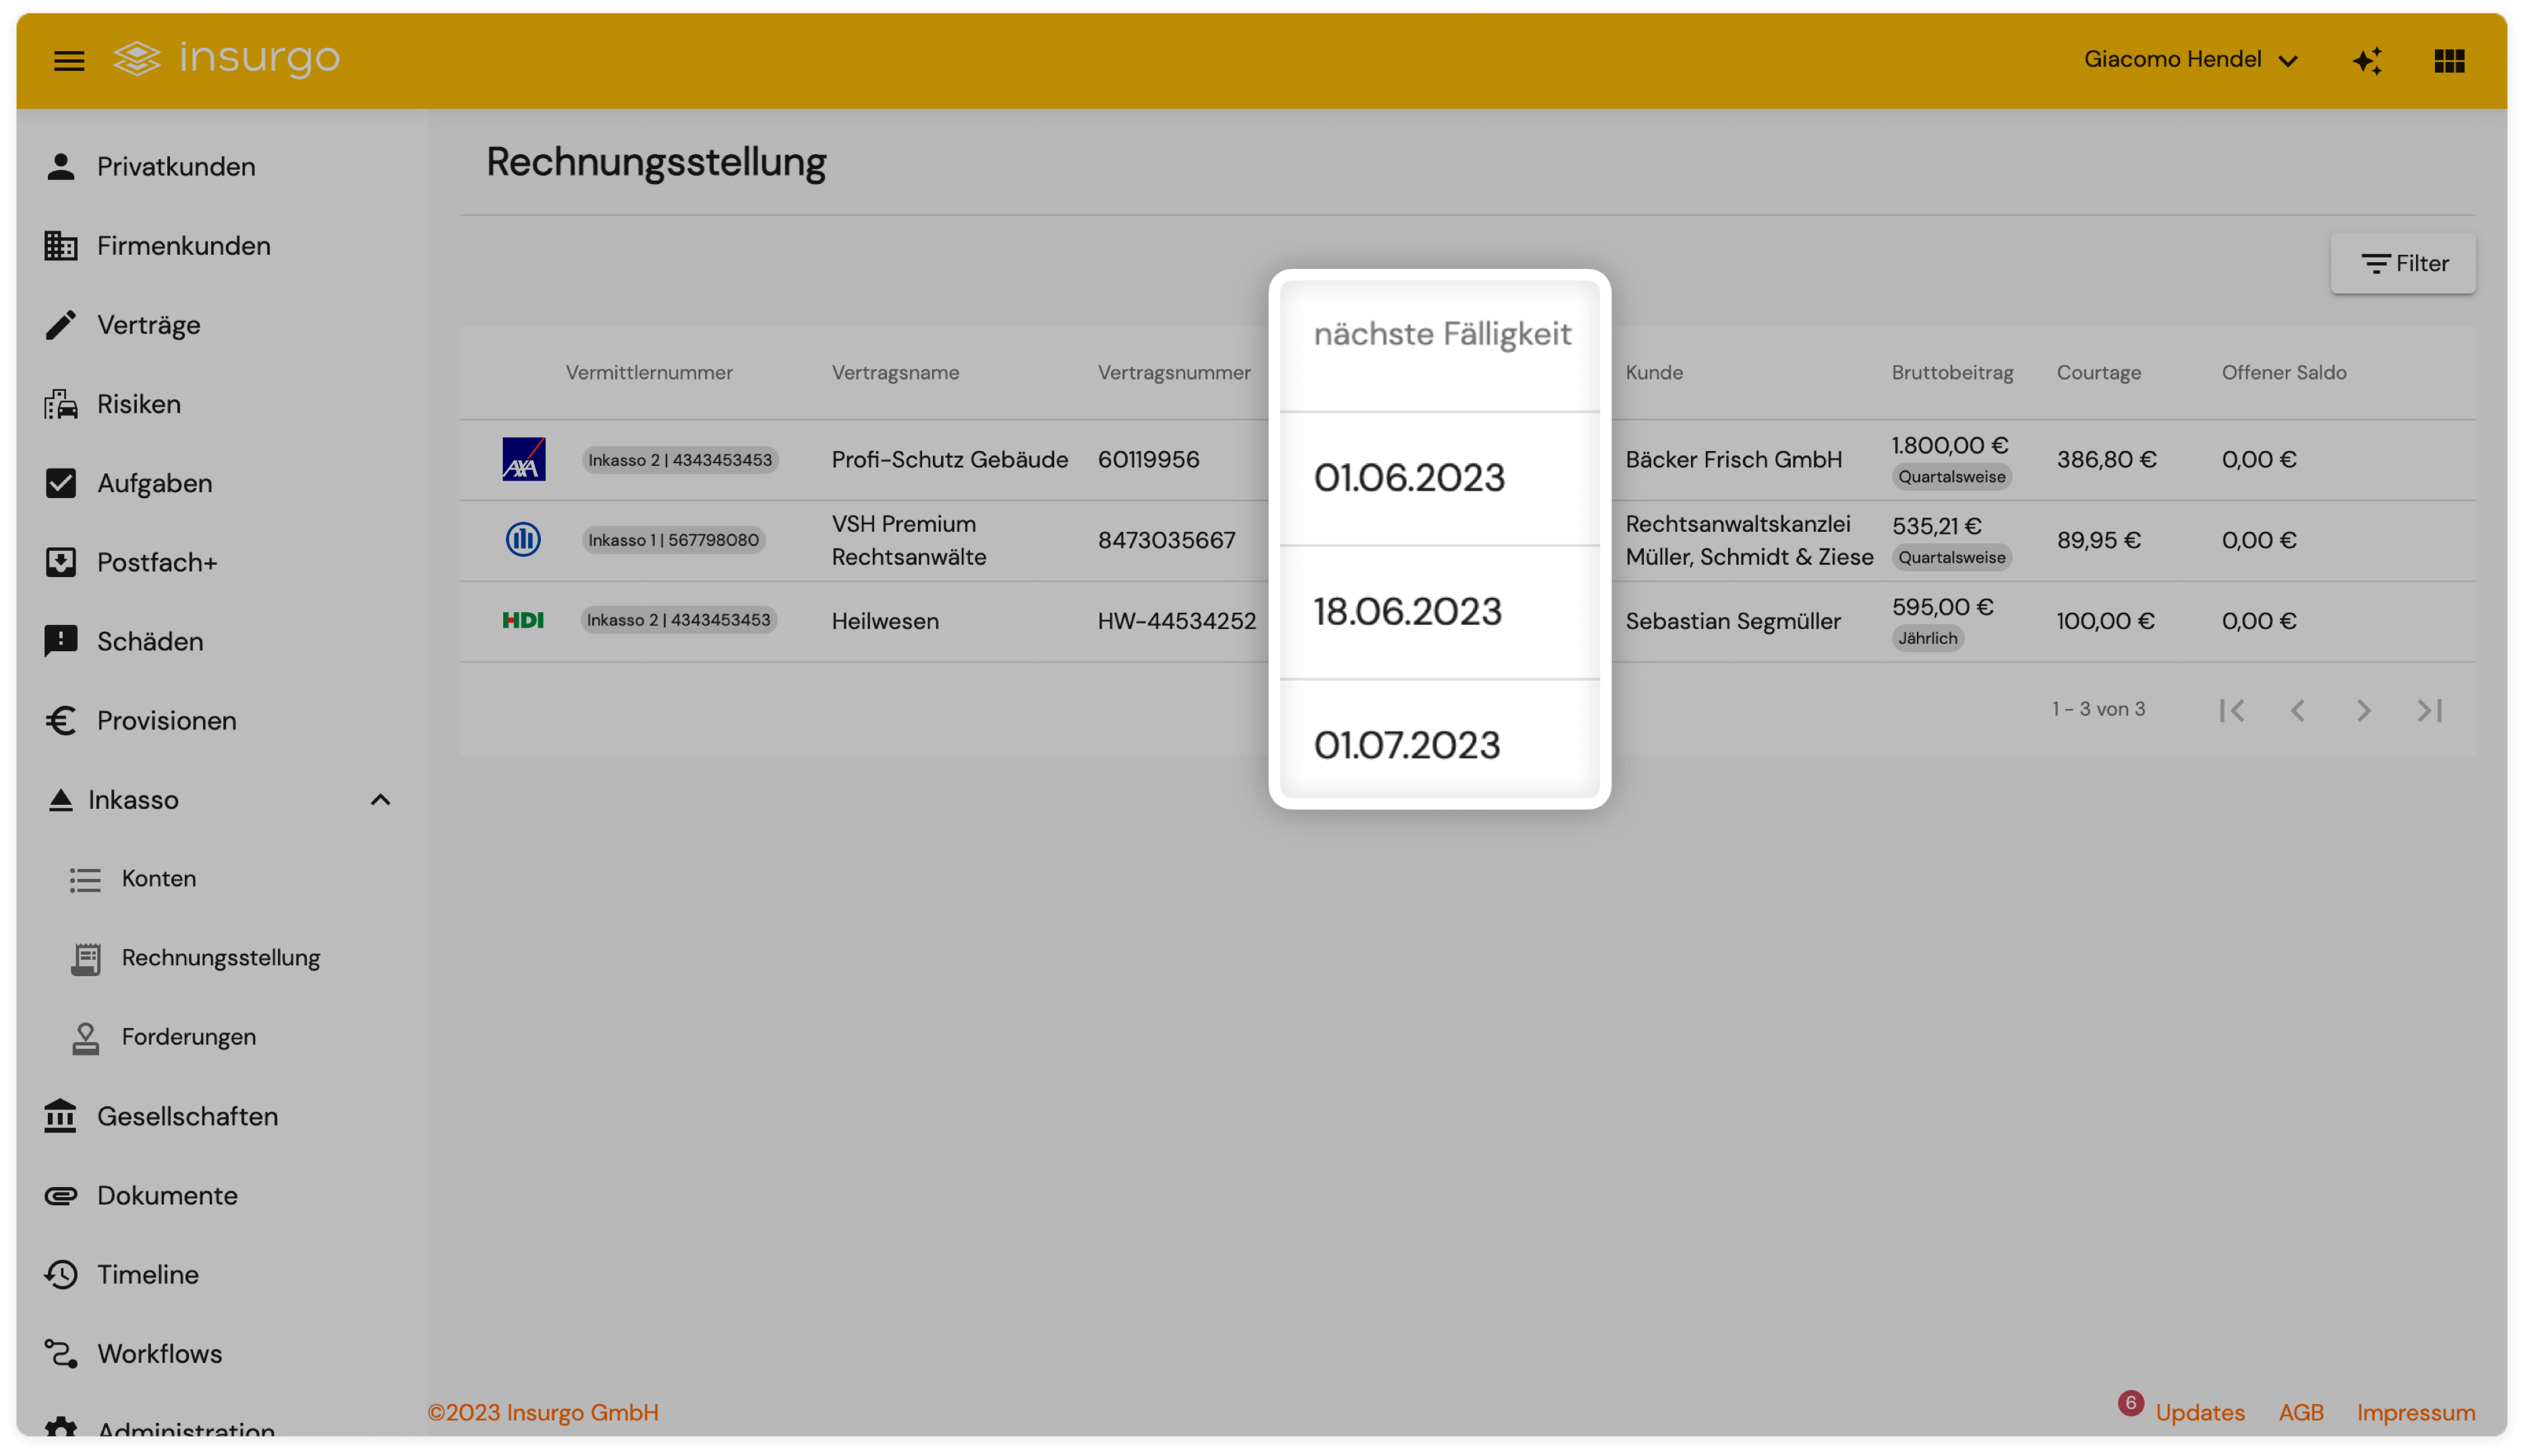Open the sparkle AI assistant icon

click(2367, 61)
